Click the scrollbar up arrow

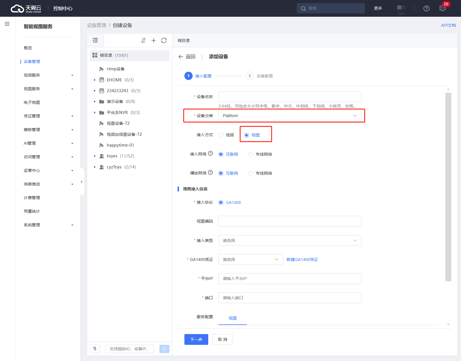click(x=448, y=89)
